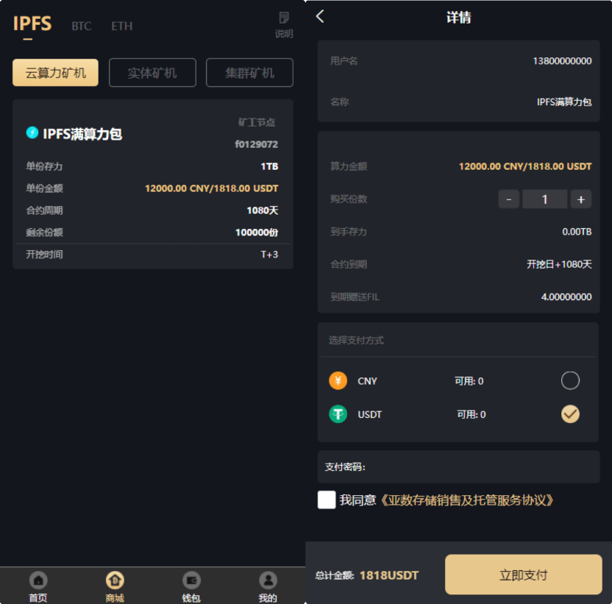The height and width of the screenshot is (604, 612).
Task: Decrease 购买份数 with minus button
Action: click(x=508, y=199)
